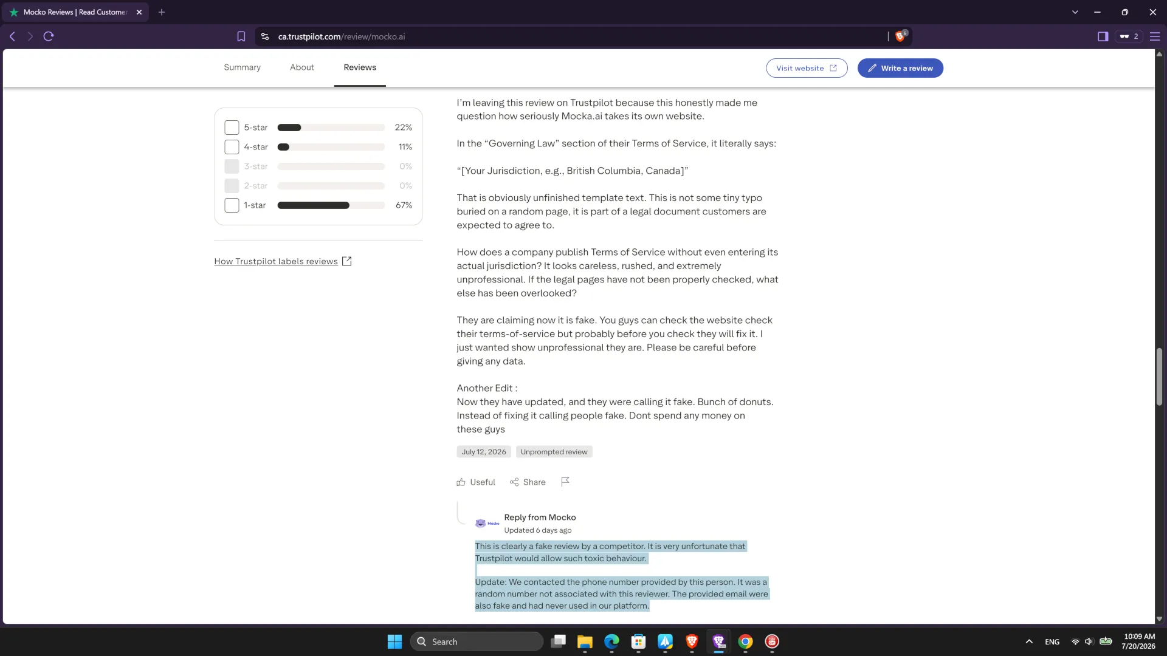Open the ENG language indicator

coord(1052,641)
